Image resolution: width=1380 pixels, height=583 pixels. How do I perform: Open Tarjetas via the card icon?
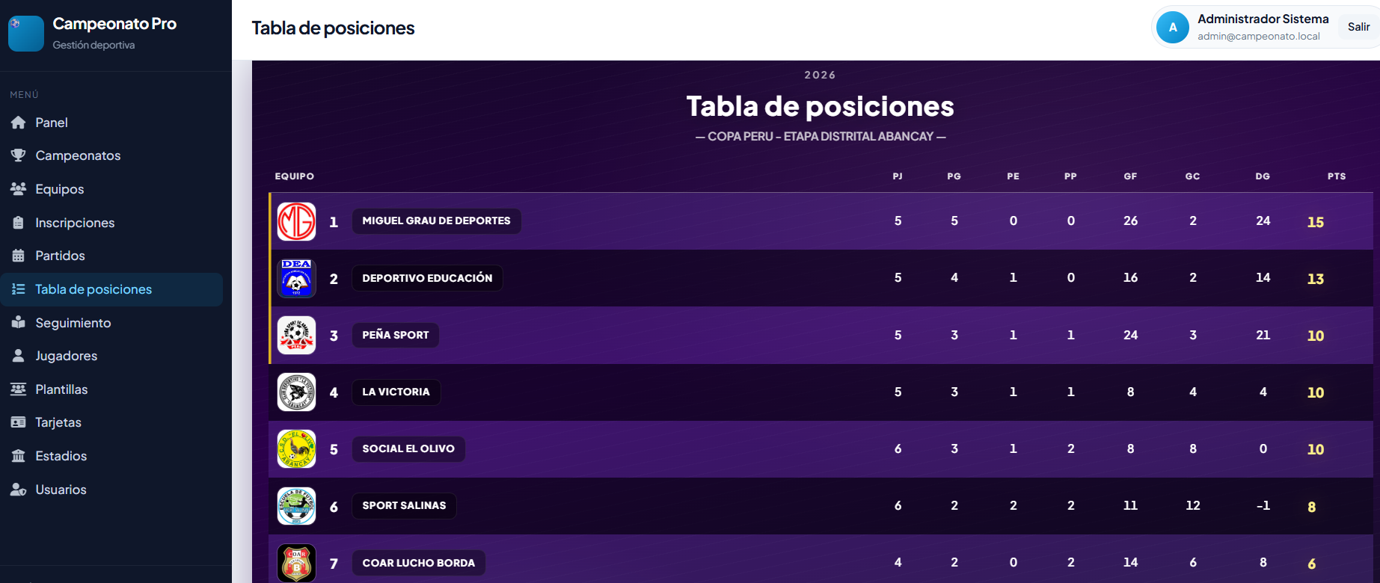19,422
